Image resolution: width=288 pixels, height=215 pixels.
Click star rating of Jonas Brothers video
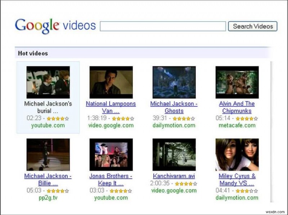121,191
